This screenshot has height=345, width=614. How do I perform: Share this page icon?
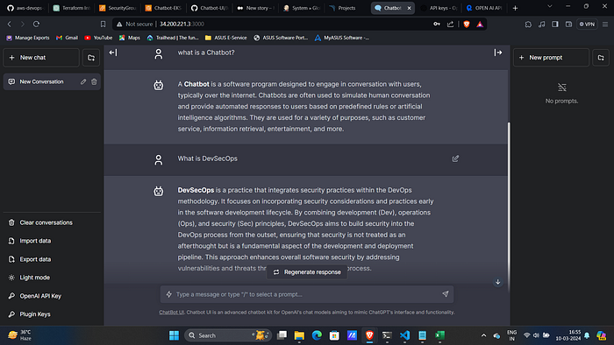click(450, 25)
